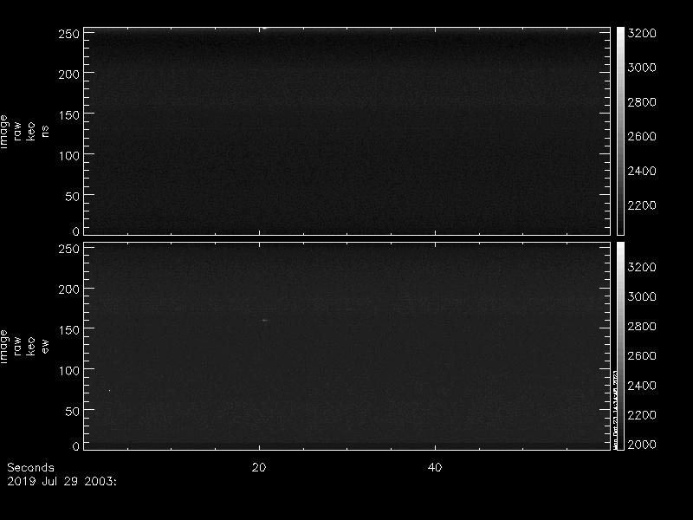Click the "raw" label beside the ew panel

pyautogui.click(x=17, y=346)
